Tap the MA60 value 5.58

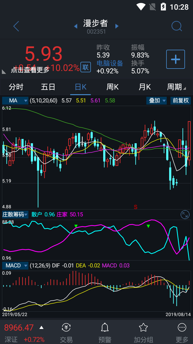pyautogui.click(x=110, y=101)
